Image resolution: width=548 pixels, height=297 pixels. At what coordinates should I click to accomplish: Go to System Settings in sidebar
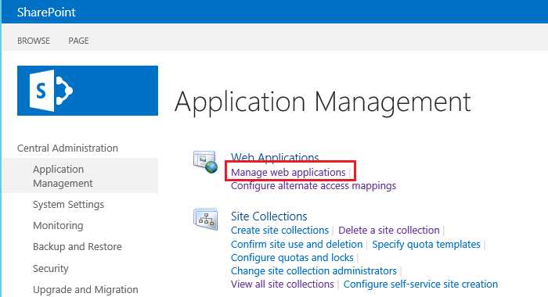pos(69,205)
